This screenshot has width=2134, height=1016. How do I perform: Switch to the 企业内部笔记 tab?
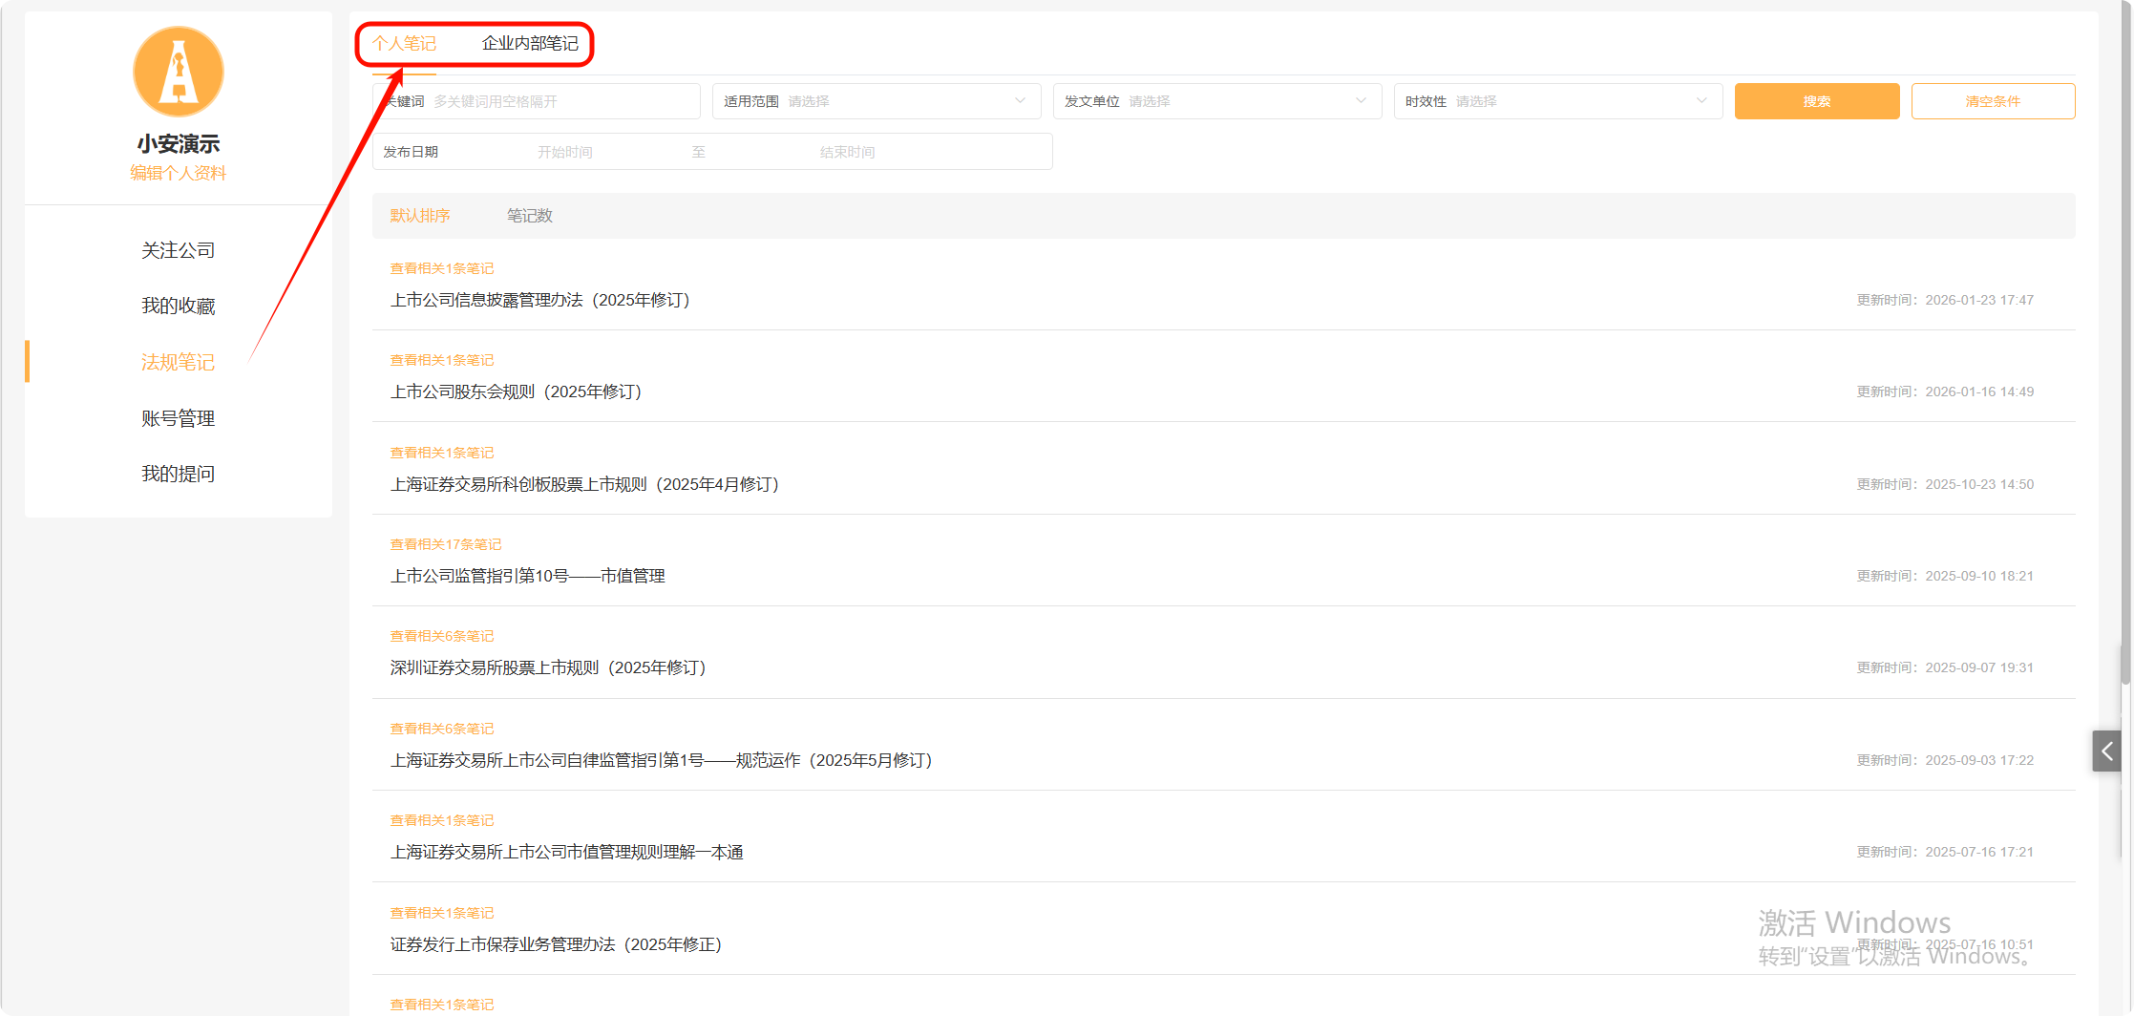(530, 43)
